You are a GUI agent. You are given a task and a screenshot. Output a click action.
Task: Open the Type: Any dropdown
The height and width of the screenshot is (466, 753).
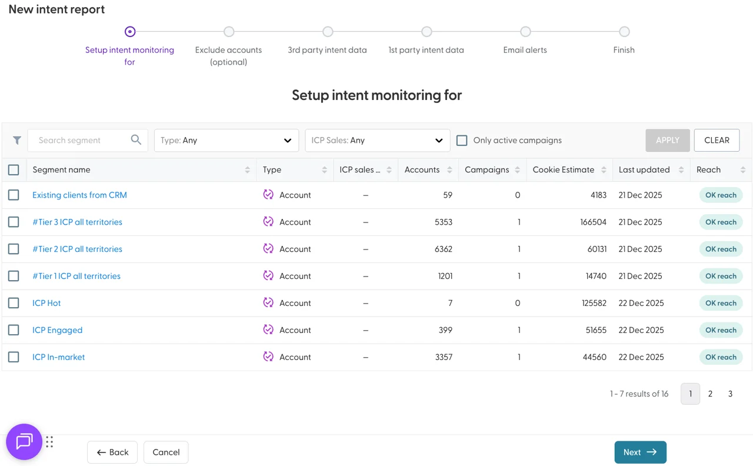(226, 140)
